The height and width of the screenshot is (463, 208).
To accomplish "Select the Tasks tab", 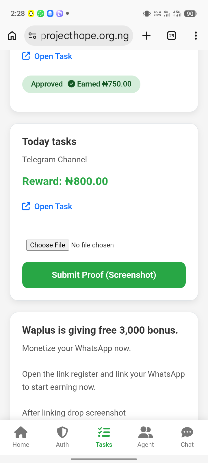I will coord(104,437).
